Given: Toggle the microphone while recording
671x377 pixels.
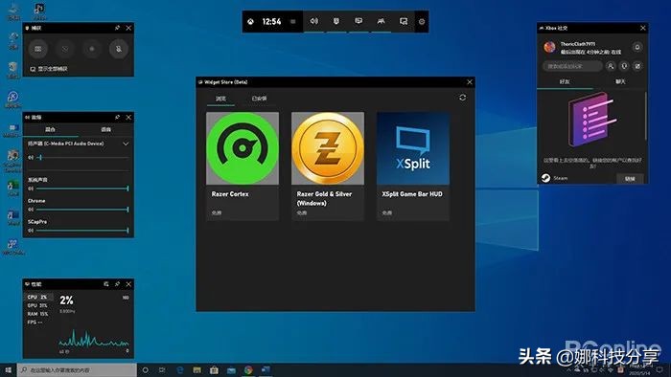Looking at the screenshot, I should click(119, 49).
